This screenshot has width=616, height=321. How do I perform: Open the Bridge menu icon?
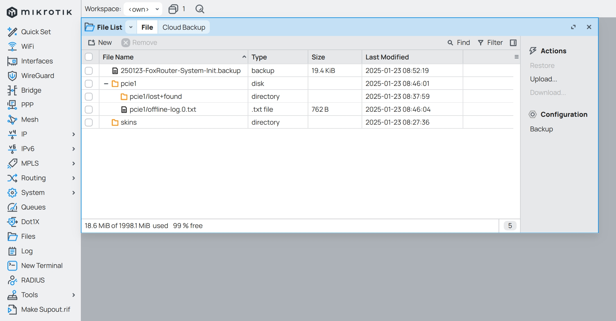[12, 91]
